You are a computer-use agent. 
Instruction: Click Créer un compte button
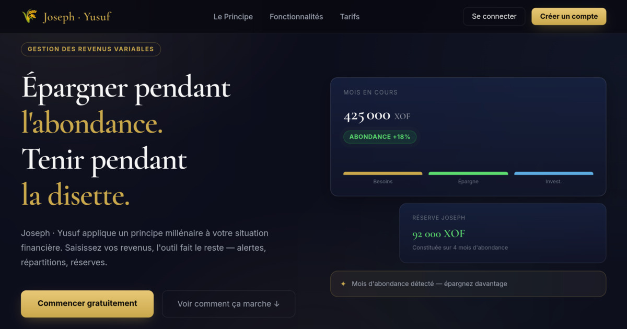tap(569, 16)
